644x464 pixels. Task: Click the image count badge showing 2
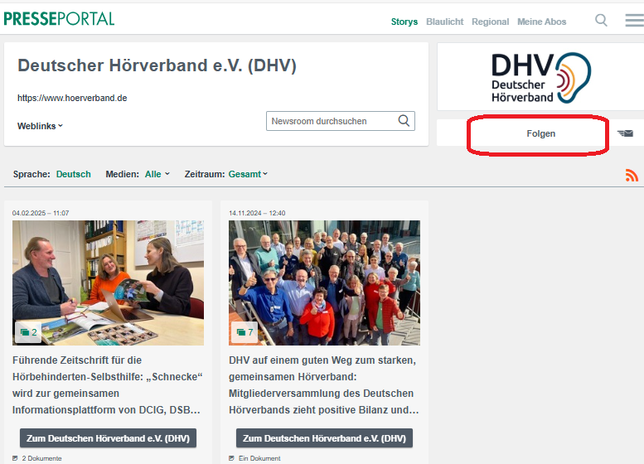click(28, 332)
